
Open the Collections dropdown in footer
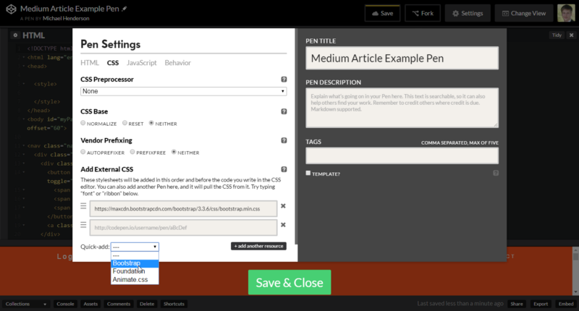coord(26,304)
